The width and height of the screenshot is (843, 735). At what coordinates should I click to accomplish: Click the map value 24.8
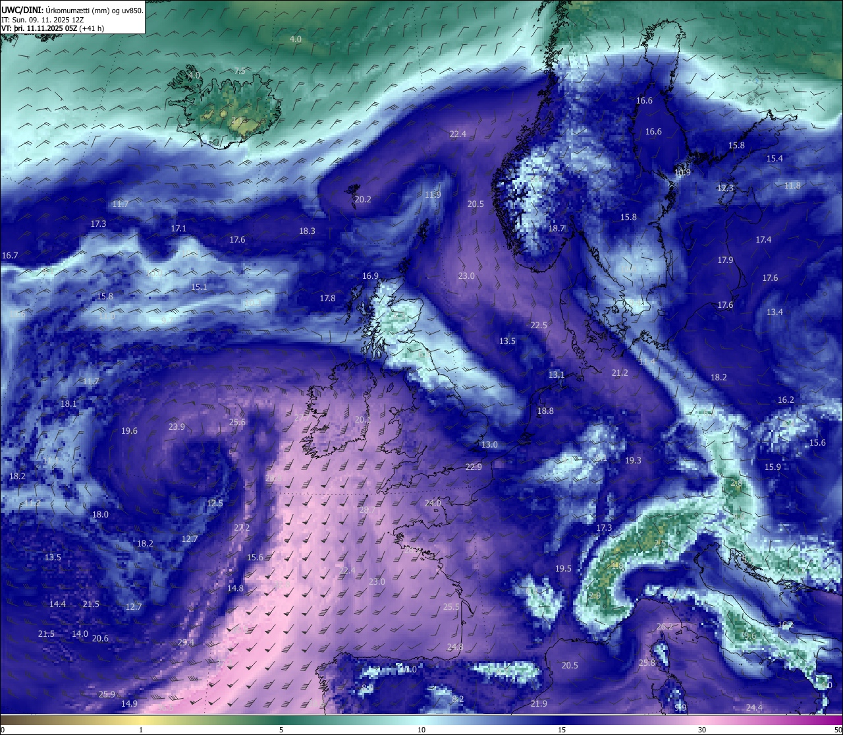(x=455, y=647)
